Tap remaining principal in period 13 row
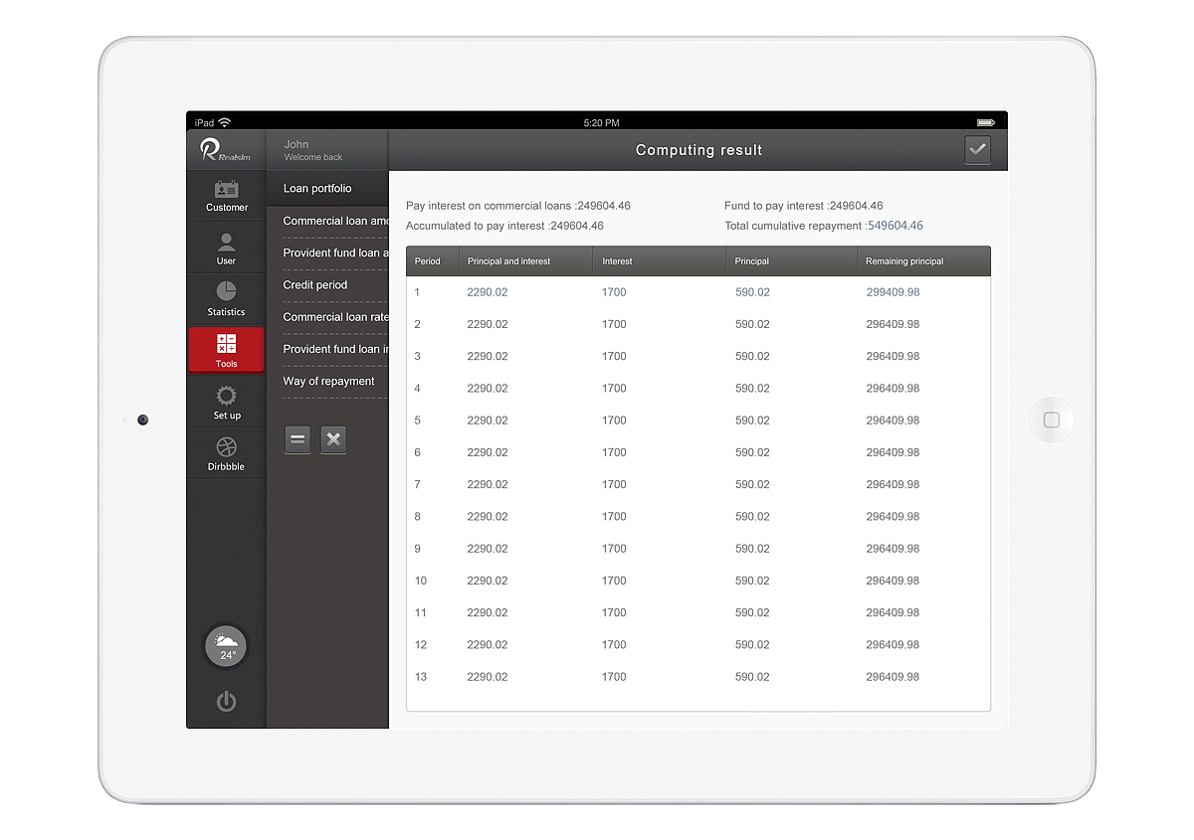Viewport: 1194px width, 840px height. [x=893, y=677]
